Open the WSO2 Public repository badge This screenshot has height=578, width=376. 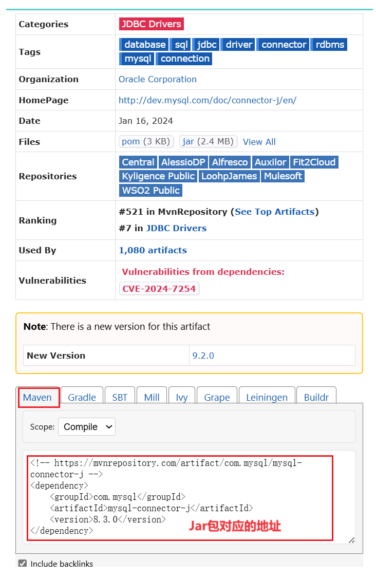tap(151, 191)
